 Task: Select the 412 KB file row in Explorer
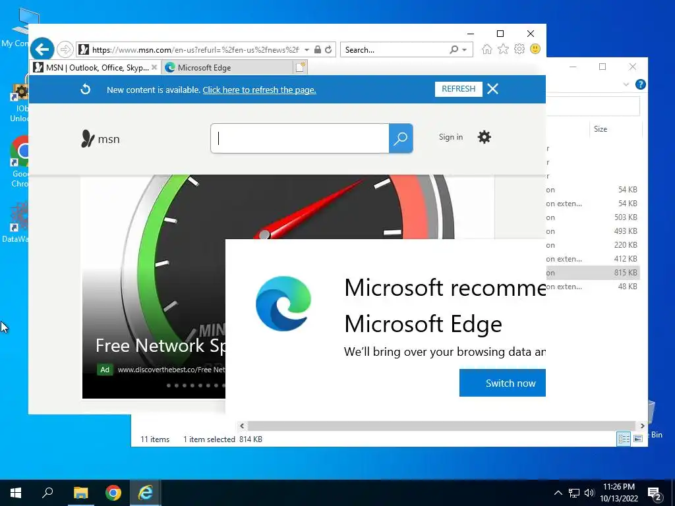click(x=593, y=258)
